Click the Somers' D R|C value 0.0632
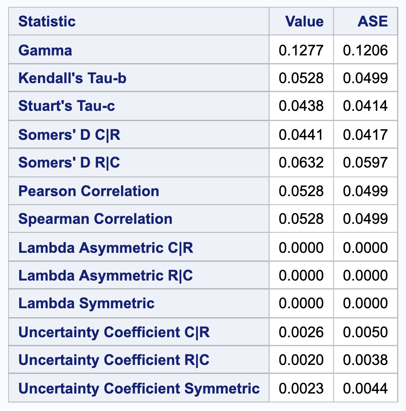The height and width of the screenshot is (411, 406). click(301, 162)
